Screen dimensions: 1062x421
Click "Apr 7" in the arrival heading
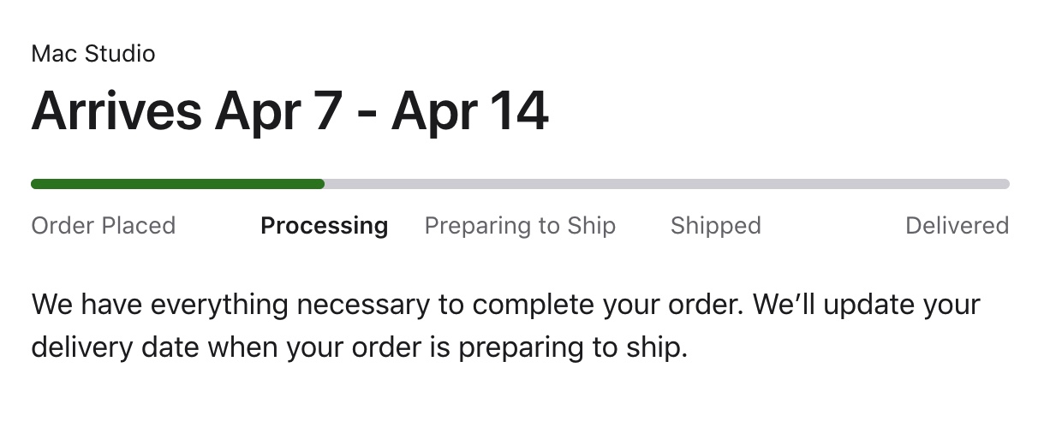click(279, 111)
